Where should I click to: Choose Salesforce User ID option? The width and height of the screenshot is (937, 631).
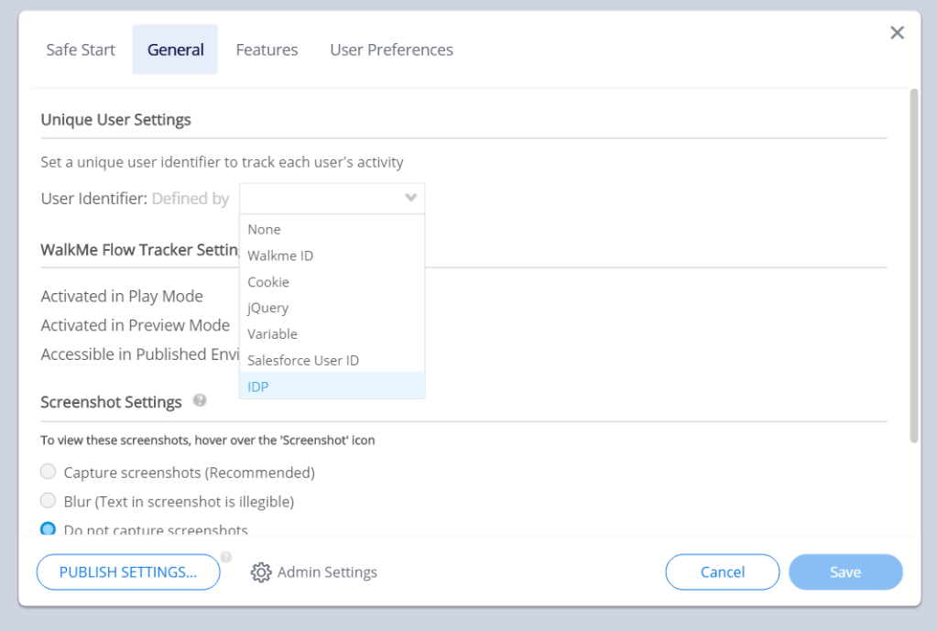pos(303,360)
